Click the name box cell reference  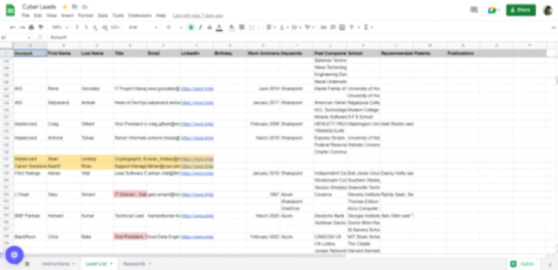click(16, 37)
